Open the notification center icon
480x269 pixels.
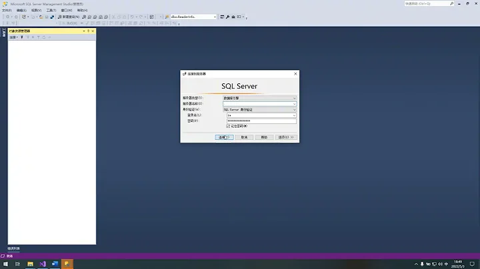pyautogui.click(x=472, y=264)
